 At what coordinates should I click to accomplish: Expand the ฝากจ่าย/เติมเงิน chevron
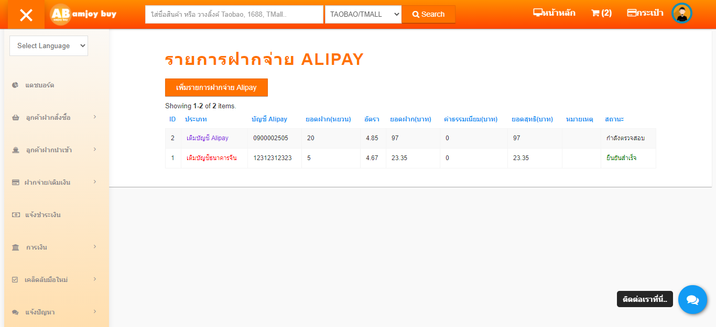pyautogui.click(x=95, y=182)
